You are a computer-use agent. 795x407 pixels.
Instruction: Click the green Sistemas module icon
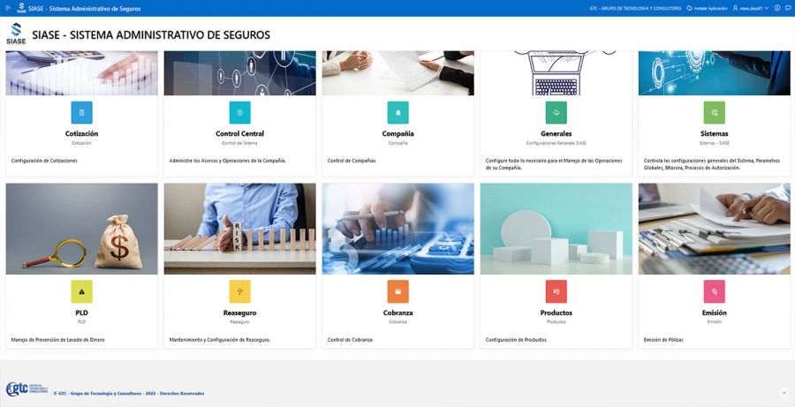(x=714, y=112)
